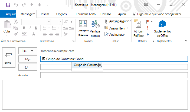
Task: Open the Ajuda tab
Action: (x=122, y=14)
